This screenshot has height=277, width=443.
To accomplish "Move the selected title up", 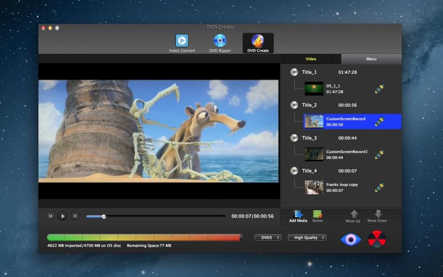I will (x=353, y=216).
